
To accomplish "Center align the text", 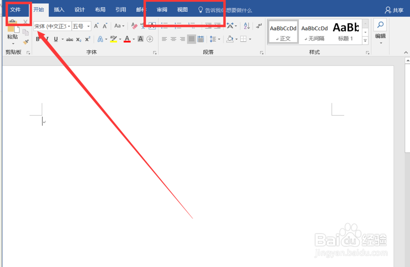I will pyautogui.click(x=173, y=39).
